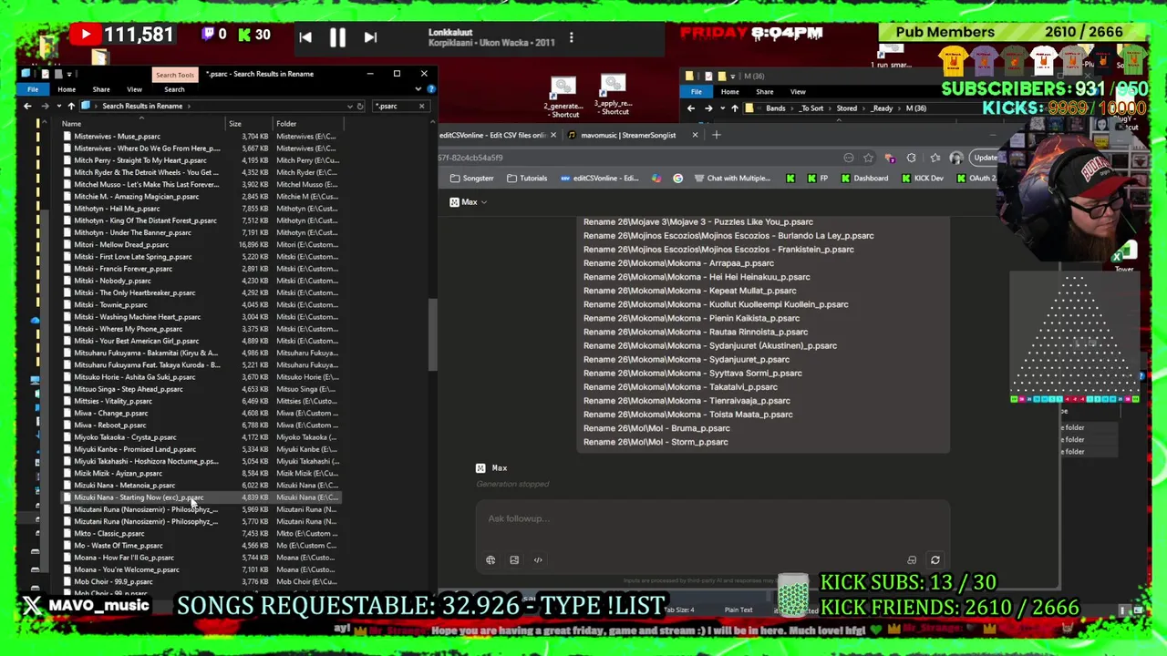
Task: Toggle web search globe icon in followup box
Action: tap(491, 560)
